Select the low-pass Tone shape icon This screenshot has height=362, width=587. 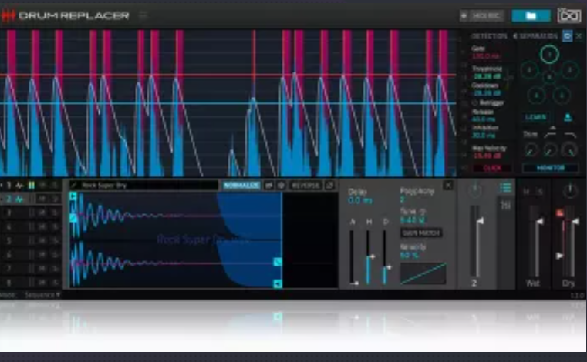point(570,134)
